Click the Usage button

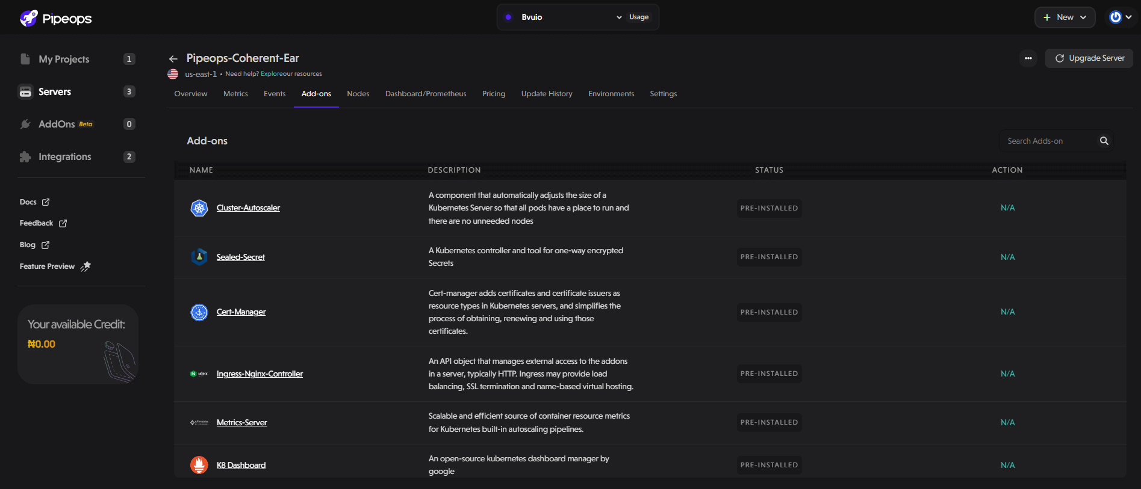coord(639,17)
